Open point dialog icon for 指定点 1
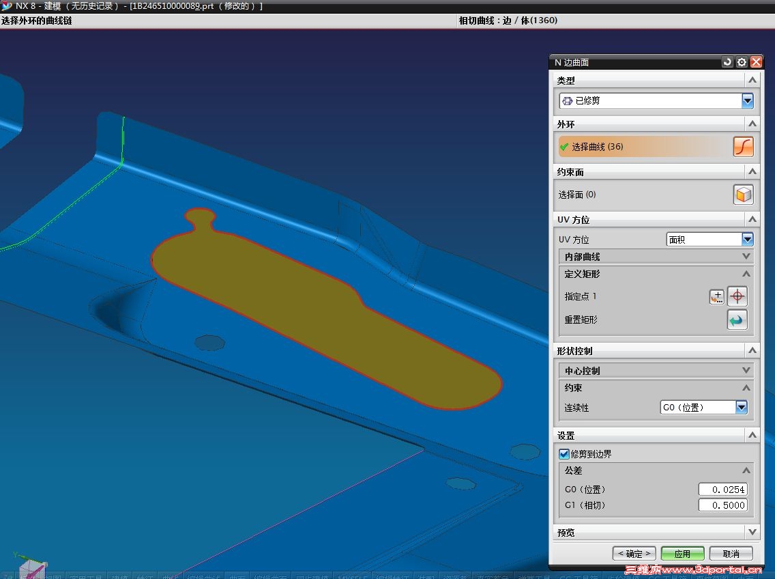 point(717,296)
